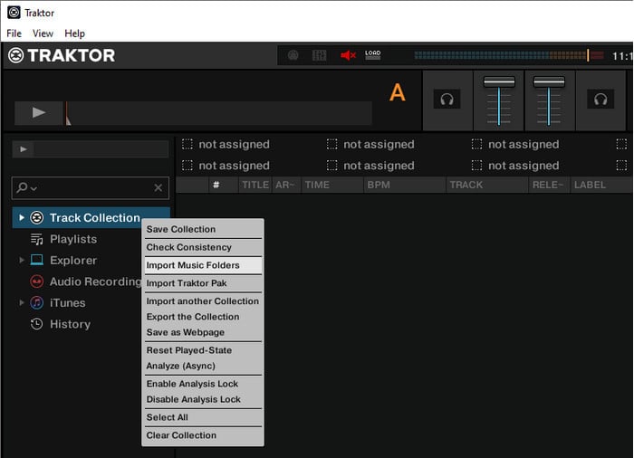Click the Deck A letter label
The width and height of the screenshot is (634, 458).
pos(397,92)
